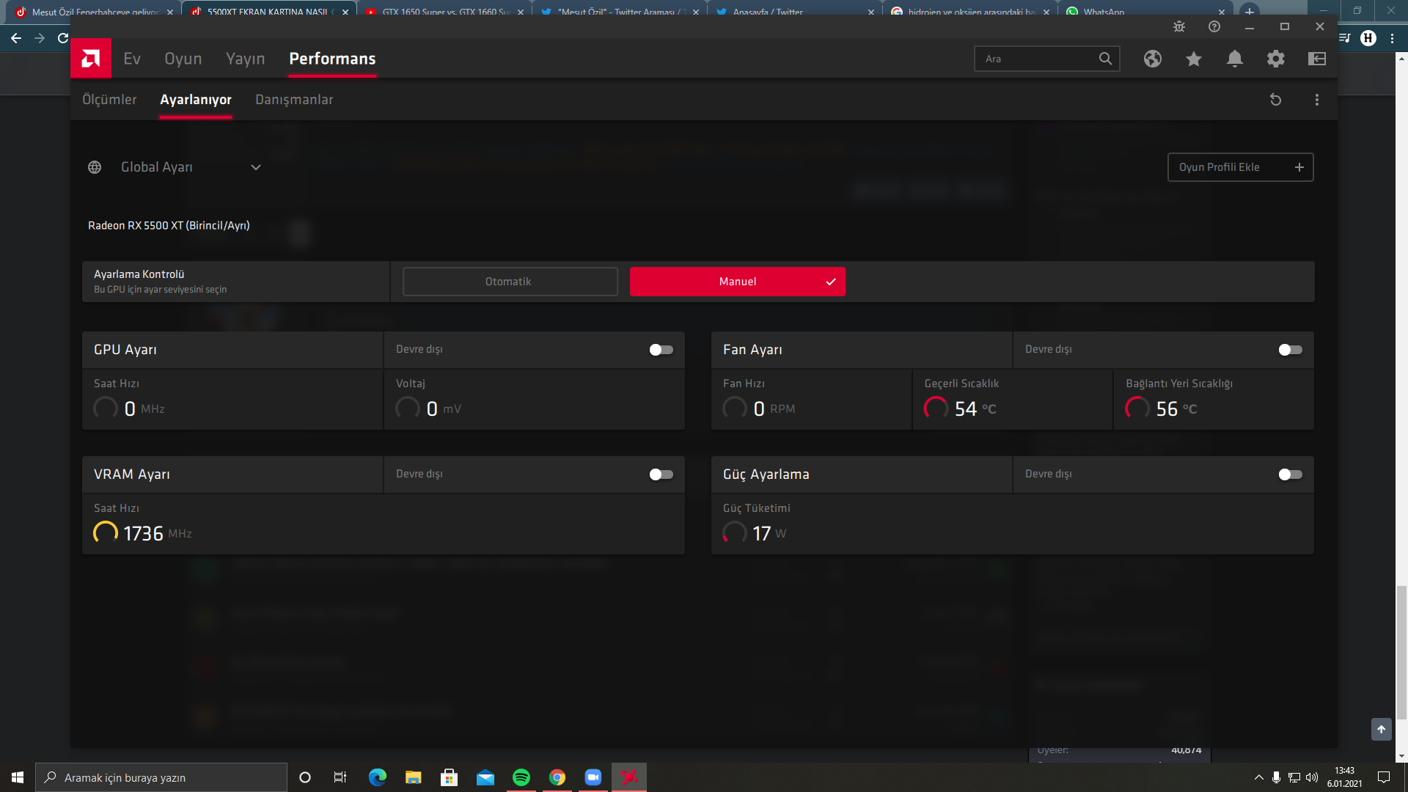Open the help question mark icon
This screenshot has height=792, width=1408.
[1214, 26]
